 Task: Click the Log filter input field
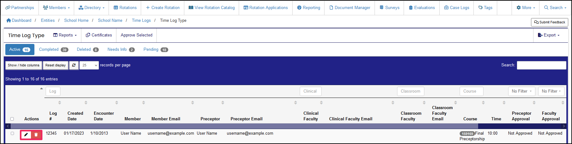tap(53, 91)
